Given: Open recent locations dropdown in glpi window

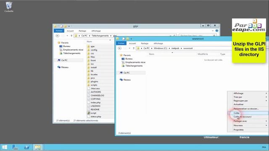Looking at the screenshot, I should 67,36.
